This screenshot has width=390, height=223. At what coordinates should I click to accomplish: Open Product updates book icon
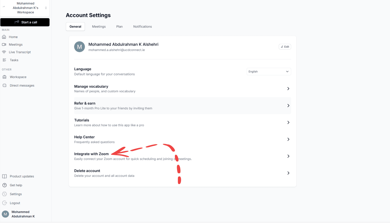(4, 176)
